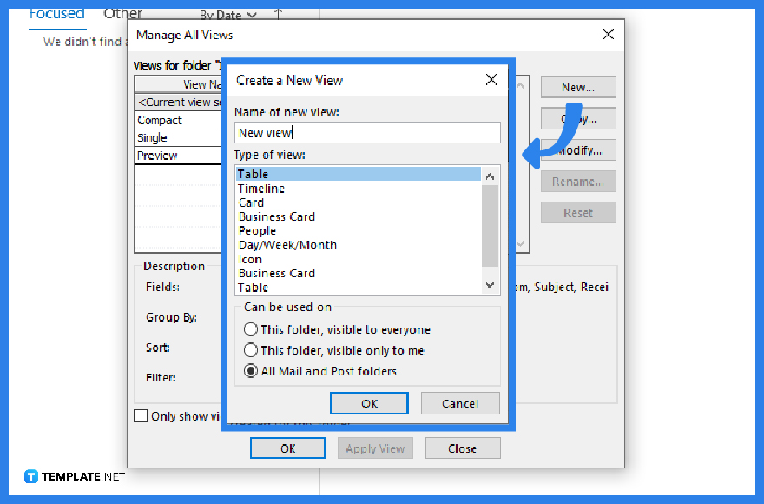Viewport: 764px width, 504px height.
Task: Switch to the Focused tab
Action: point(56,13)
